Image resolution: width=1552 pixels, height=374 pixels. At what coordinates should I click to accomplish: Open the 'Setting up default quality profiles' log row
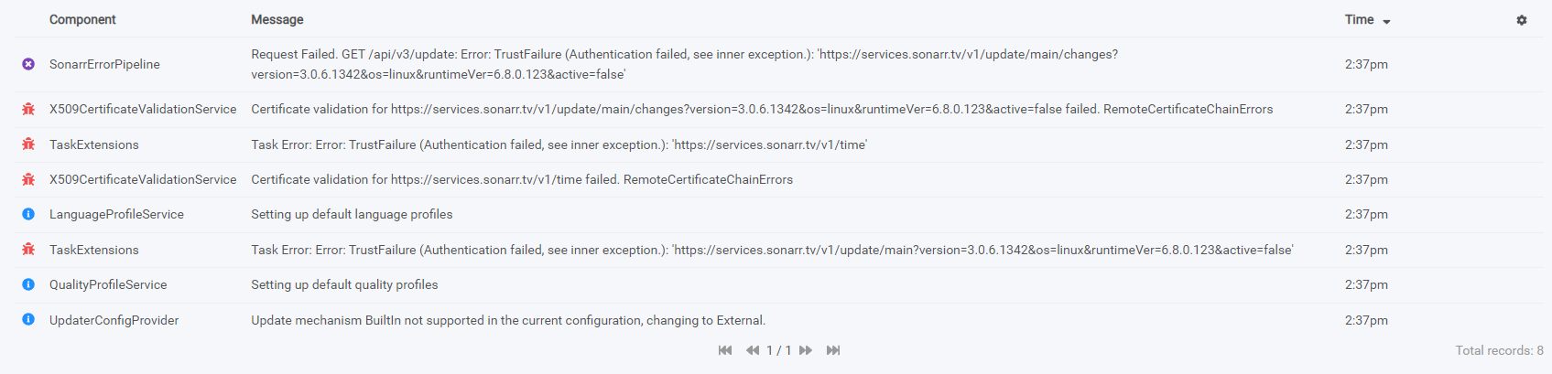(x=776, y=284)
